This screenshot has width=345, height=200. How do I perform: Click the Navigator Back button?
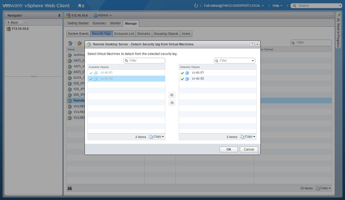15,23
